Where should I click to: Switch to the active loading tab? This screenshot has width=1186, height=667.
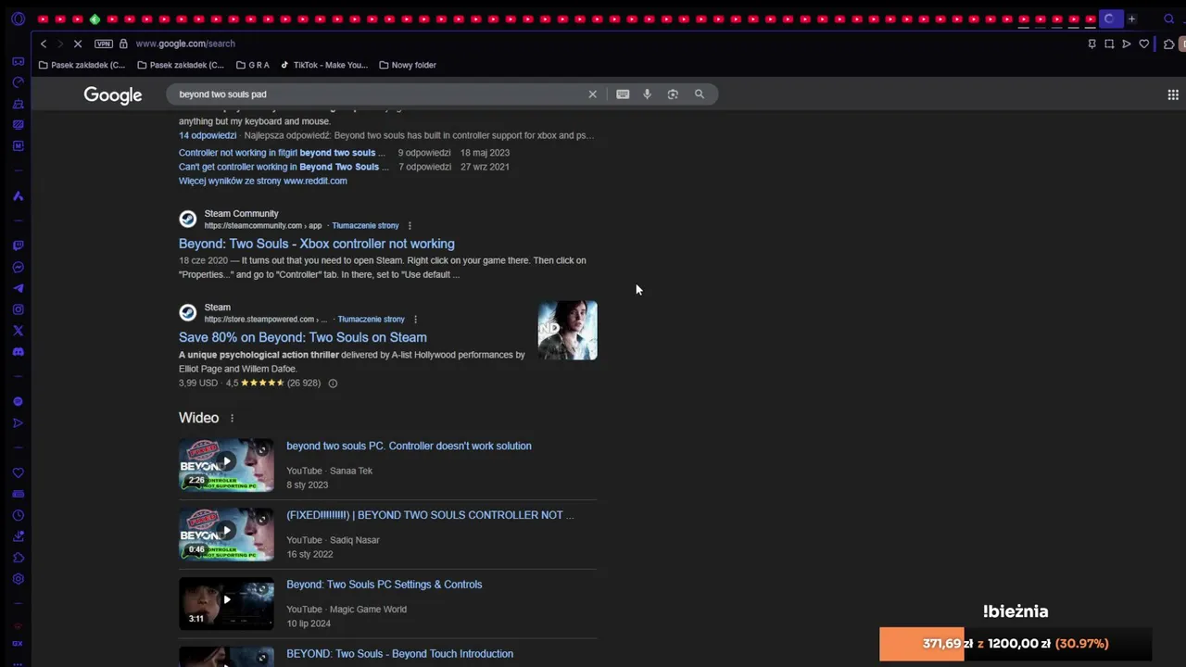[x=1110, y=19]
